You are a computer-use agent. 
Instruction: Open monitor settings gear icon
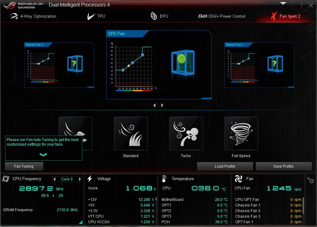pyautogui.click(x=310, y=180)
